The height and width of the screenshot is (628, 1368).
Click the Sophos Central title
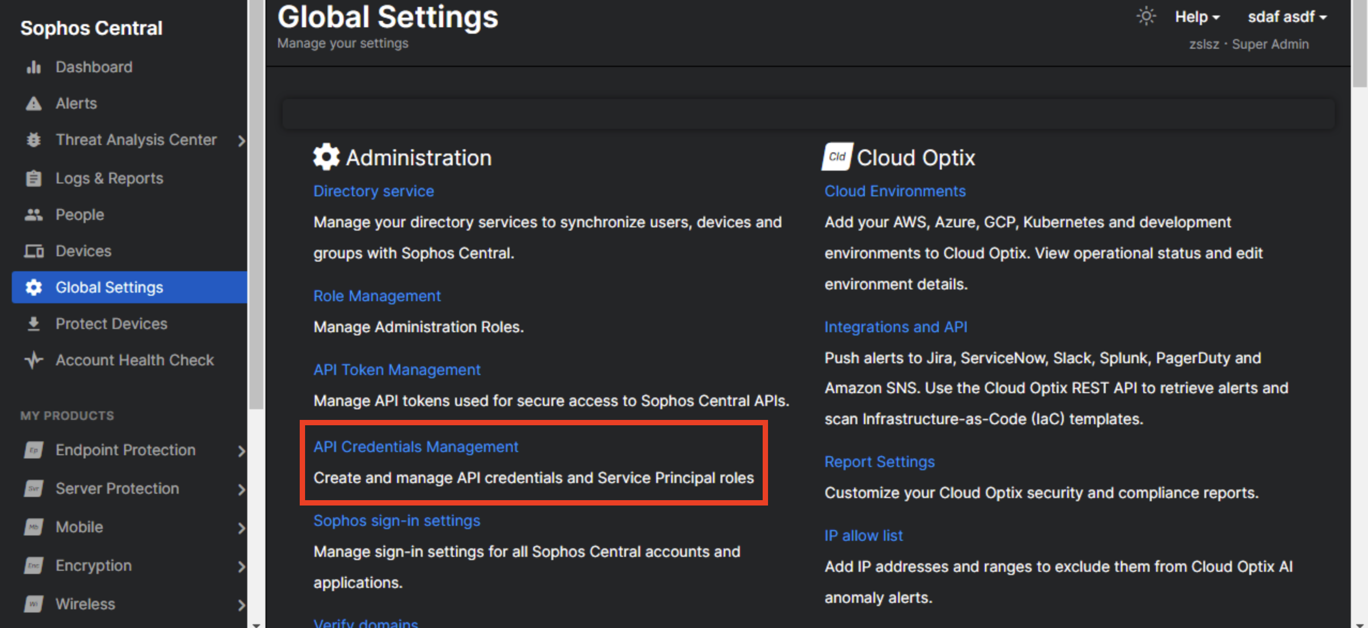[x=92, y=28]
